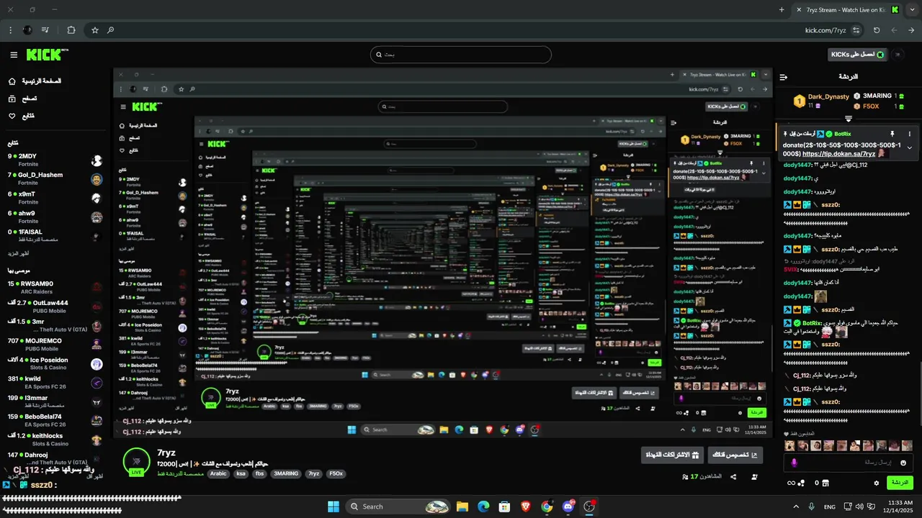The height and width of the screenshot is (518, 922).
Task: Open the browser profile avatar
Action: (x=27, y=30)
